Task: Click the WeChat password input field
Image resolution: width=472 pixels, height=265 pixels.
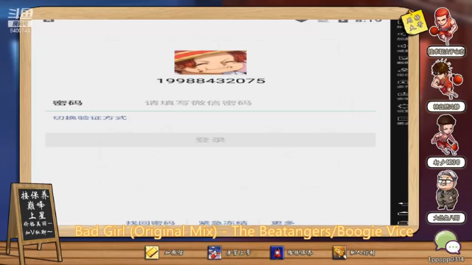Action: coord(211,103)
